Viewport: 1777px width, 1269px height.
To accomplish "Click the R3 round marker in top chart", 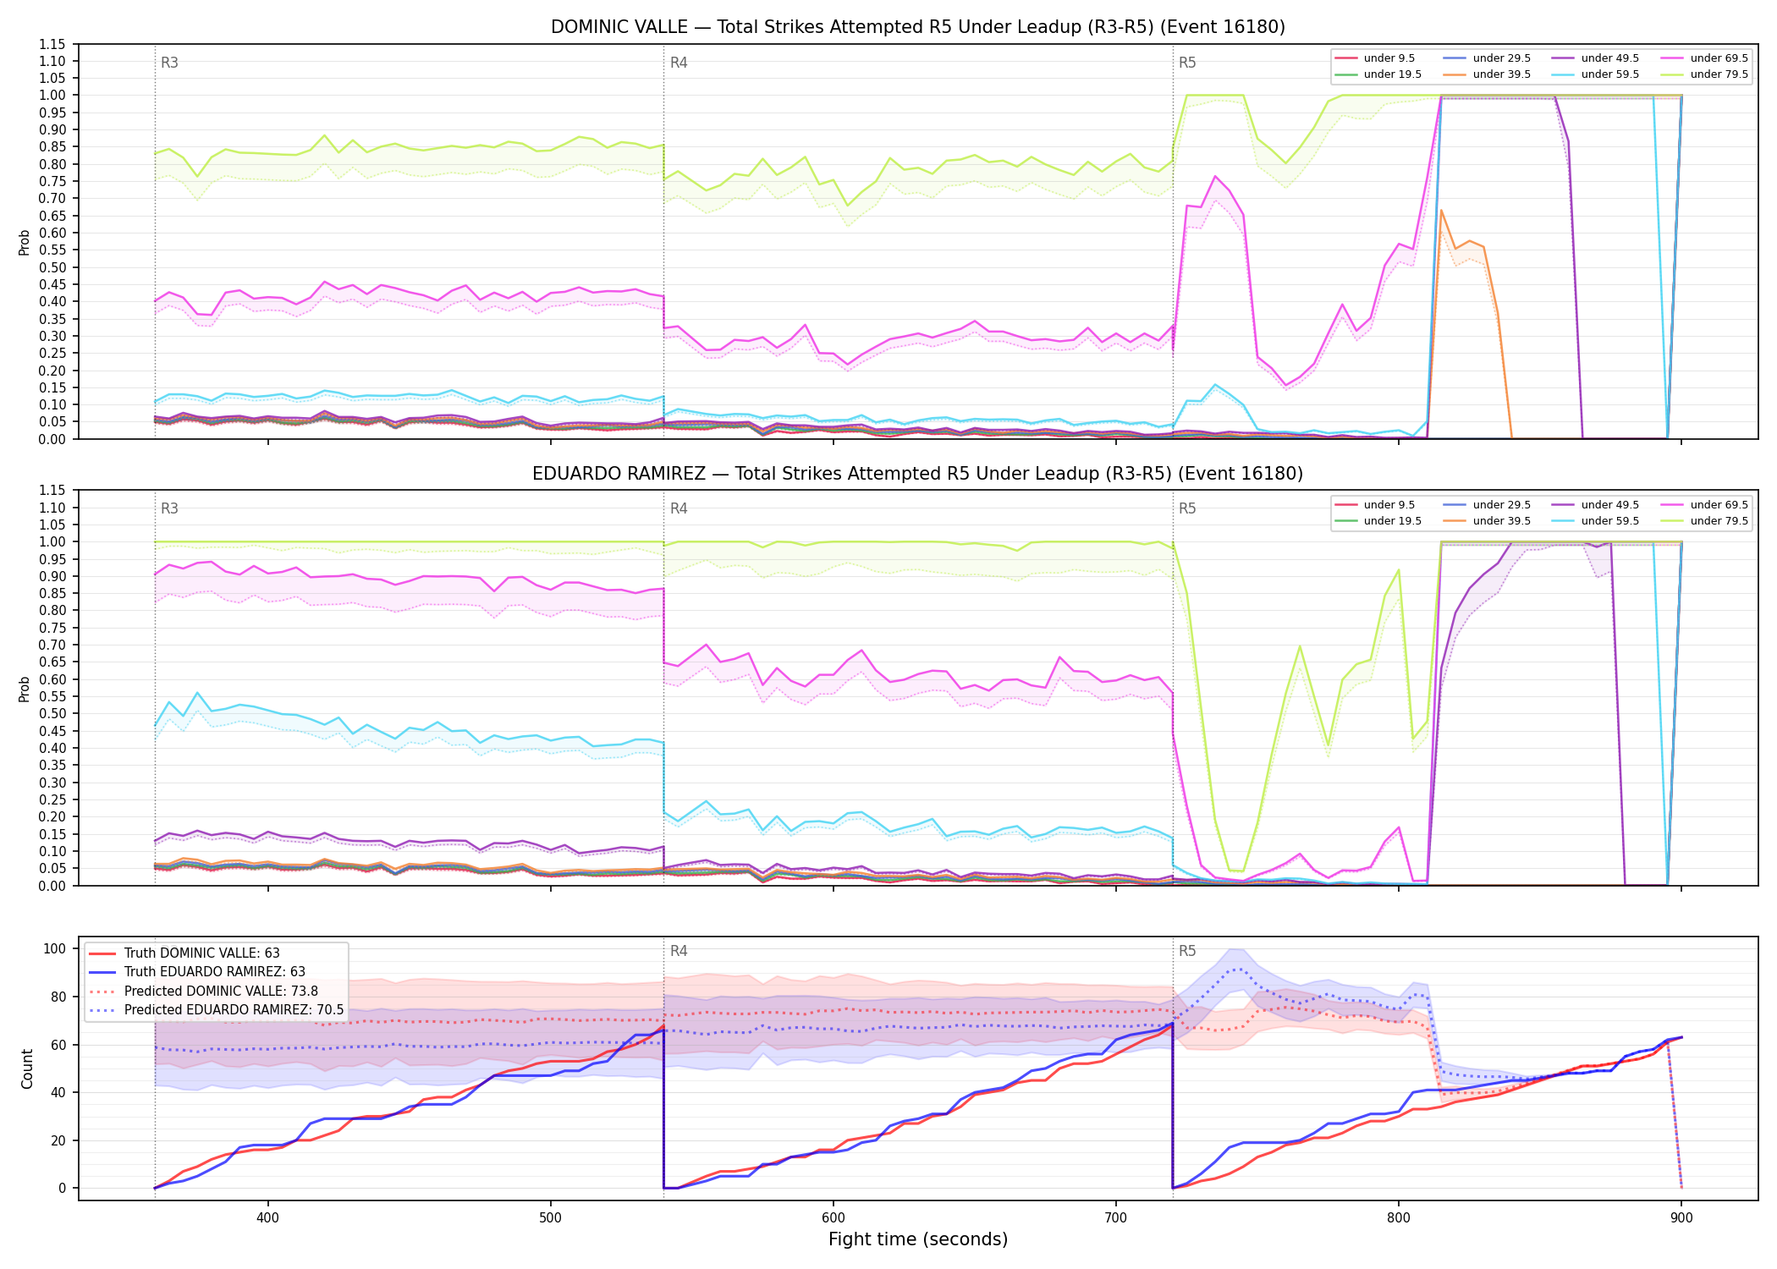I will [169, 63].
